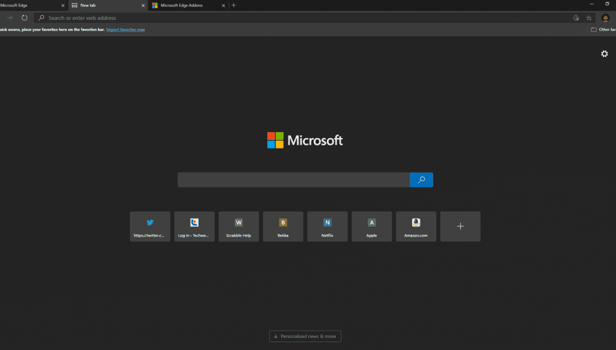Click Import favorites now link
The width and height of the screenshot is (616, 350).
click(125, 30)
